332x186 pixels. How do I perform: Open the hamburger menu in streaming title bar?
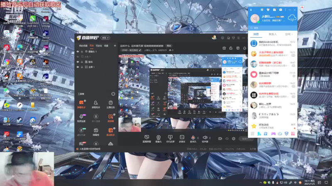pyautogui.click(x=238, y=38)
